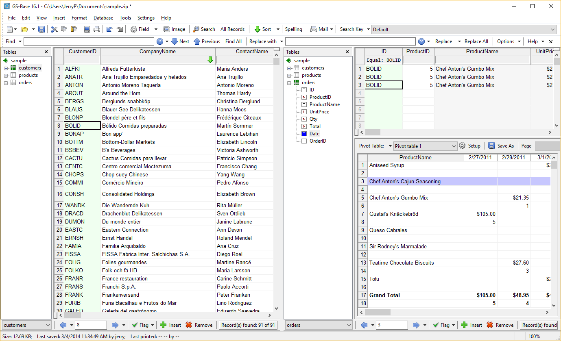Click the Print icon in toolbar
Image resolution: width=561 pixels, height=341 pixels.
[x=97, y=29]
